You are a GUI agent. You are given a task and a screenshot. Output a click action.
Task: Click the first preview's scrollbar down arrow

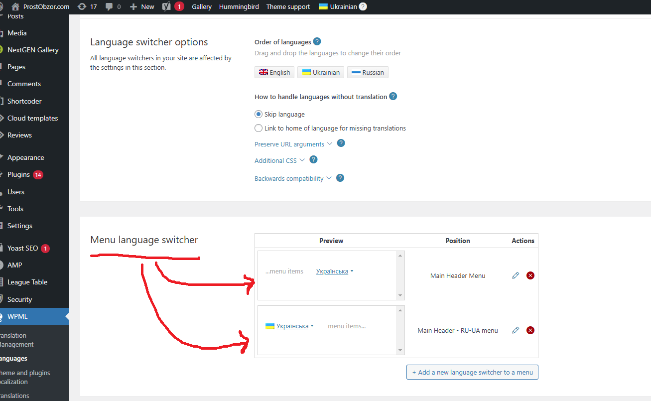(400, 295)
